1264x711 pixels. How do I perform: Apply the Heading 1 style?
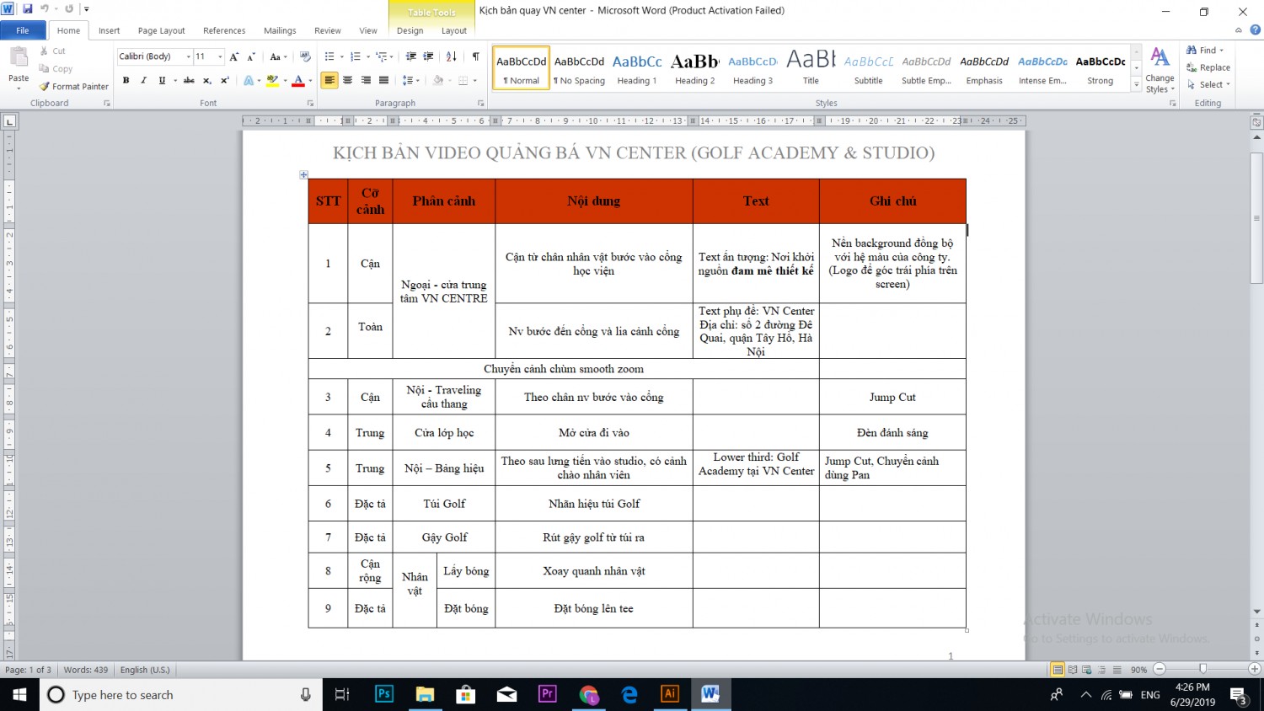tap(637, 68)
